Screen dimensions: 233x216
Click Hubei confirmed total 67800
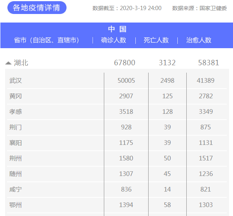[124, 63]
